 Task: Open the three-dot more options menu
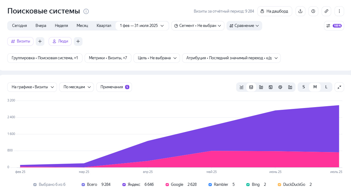[x=339, y=11]
